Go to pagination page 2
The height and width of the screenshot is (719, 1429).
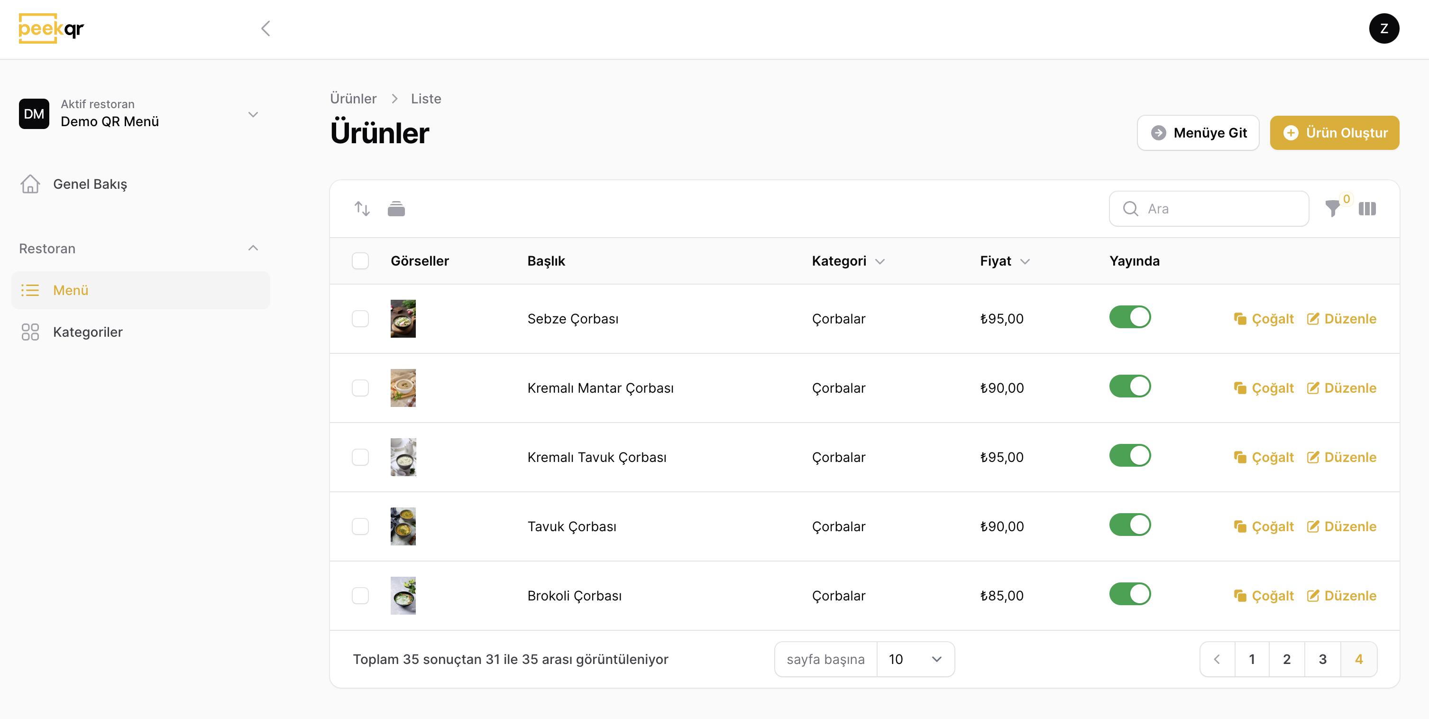[x=1286, y=659]
